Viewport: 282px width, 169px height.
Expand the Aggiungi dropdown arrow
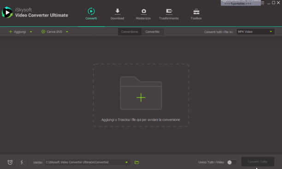click(31, 32)
